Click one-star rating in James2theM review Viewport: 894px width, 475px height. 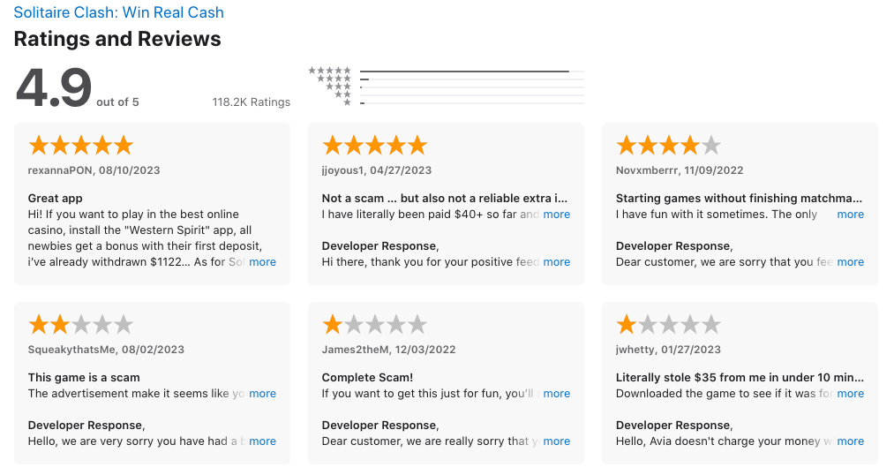pos(374,325)
